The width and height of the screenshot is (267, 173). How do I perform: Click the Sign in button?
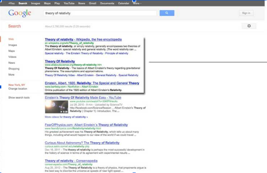tap(246, 13)
